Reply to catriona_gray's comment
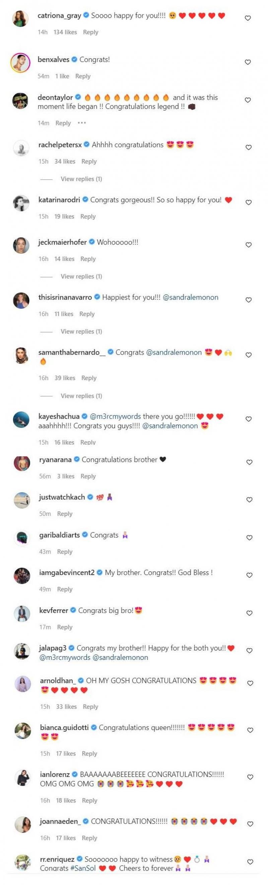This screenshot has height=885, width=268. click(x=90, y=32)
